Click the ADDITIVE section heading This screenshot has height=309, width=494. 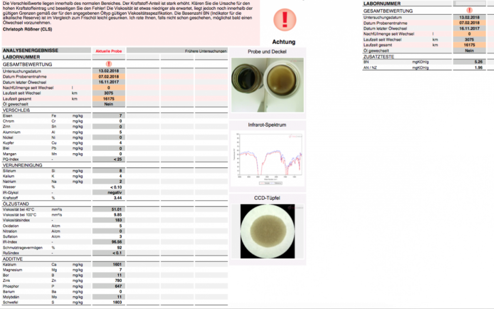point(13,259)
